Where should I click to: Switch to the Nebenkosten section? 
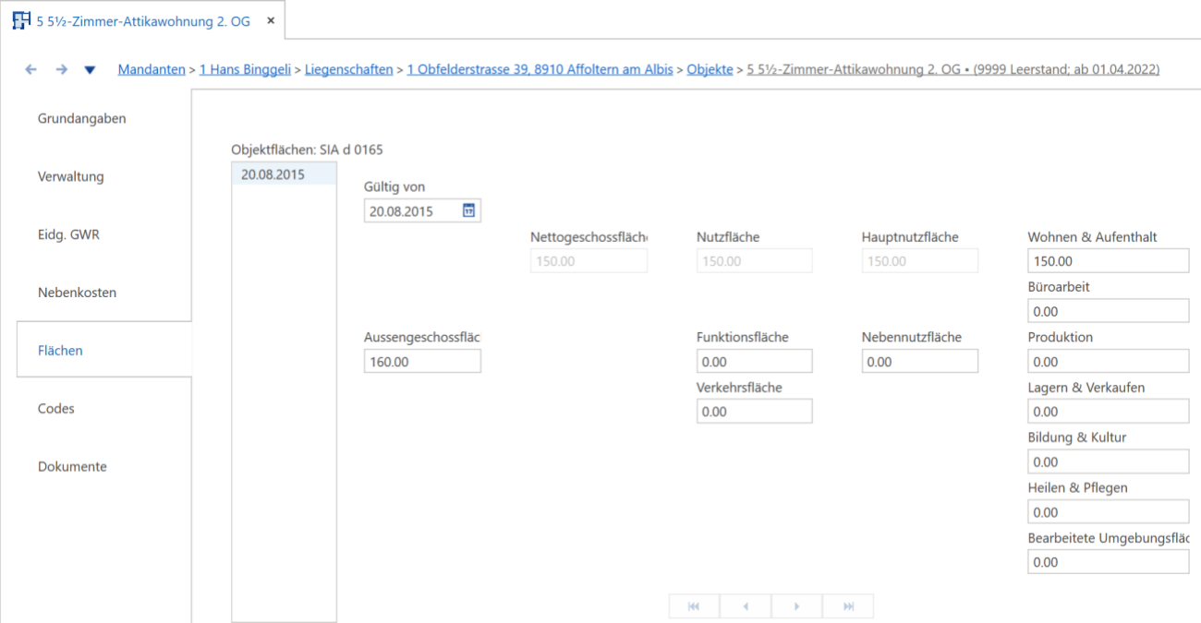tap(78, 293)
